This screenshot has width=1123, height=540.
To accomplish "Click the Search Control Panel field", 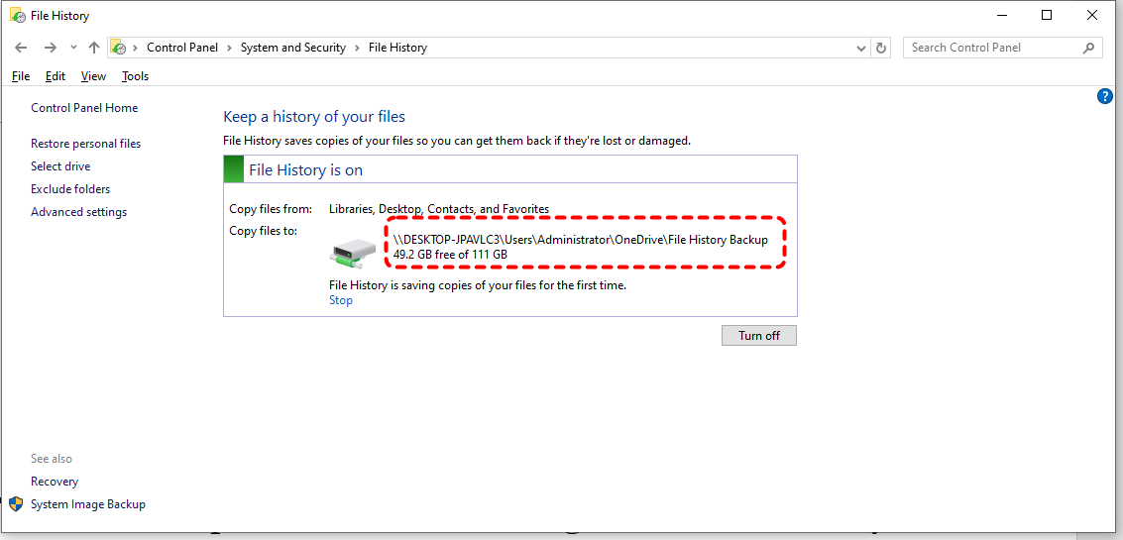I will [x=993, y=48].
